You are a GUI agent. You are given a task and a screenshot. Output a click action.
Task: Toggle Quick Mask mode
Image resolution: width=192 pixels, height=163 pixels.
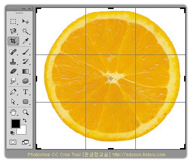point(13,142)
